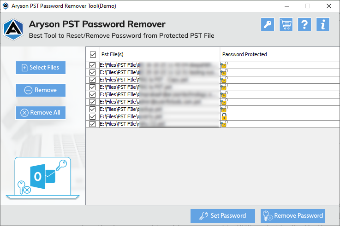This screenshot has width=340, height=226.
Task: Open help via question mark icon
Action: 304,25
